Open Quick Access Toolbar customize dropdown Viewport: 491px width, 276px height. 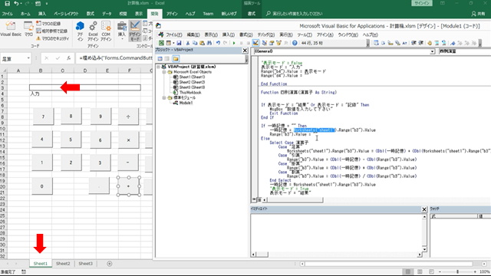click(x=47, y=3)
